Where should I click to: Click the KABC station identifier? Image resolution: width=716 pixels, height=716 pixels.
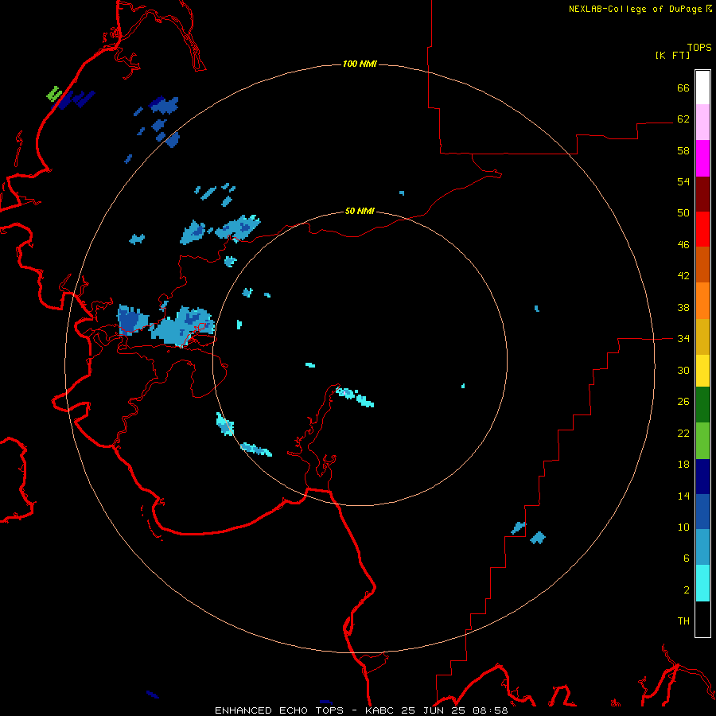380,710
